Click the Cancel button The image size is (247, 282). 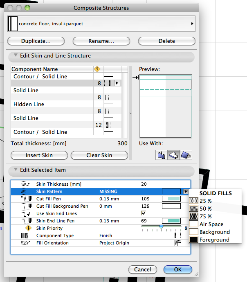tap(143, 269)
